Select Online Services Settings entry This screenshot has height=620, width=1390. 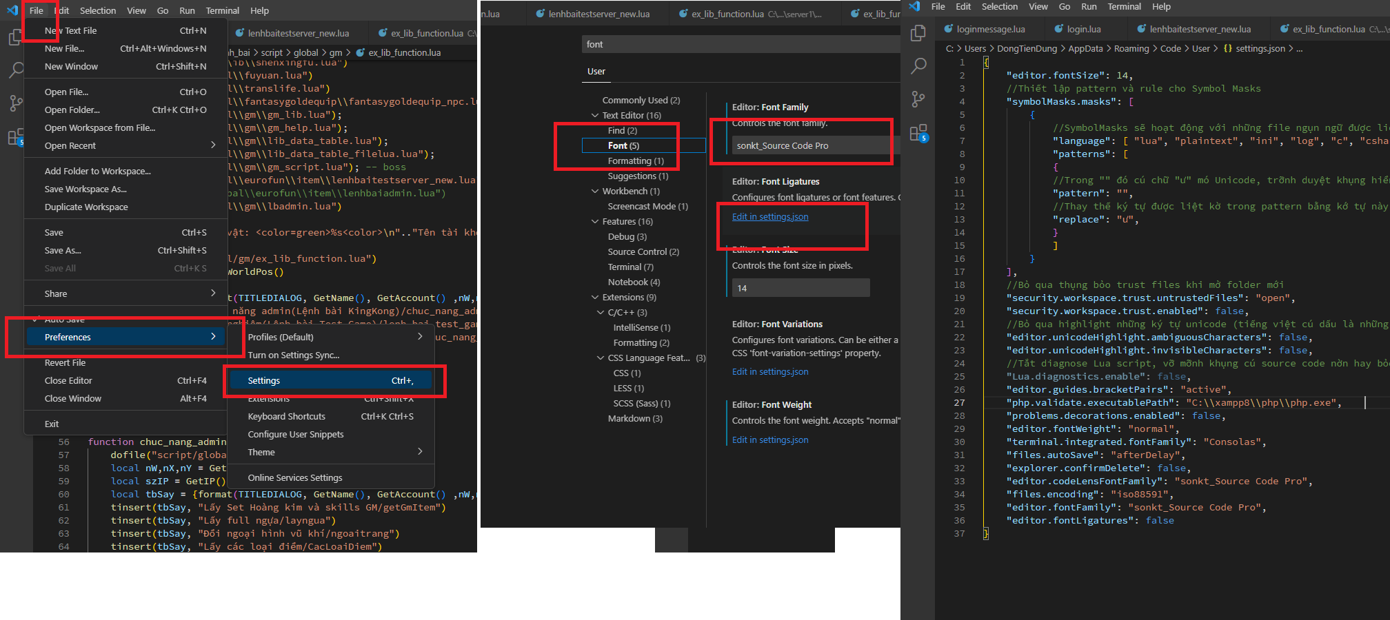click(330, 477)
